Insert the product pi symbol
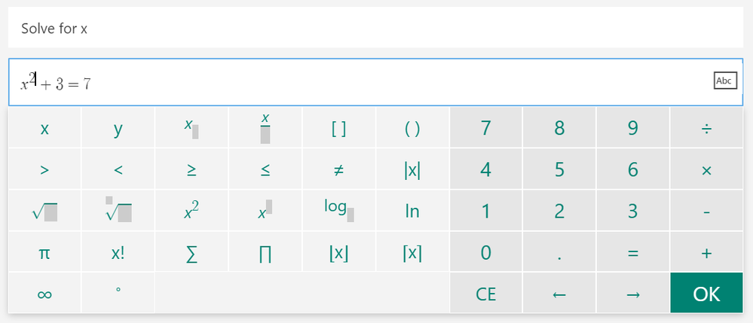This screenshot has height=323, width=753. pos(265,252)
